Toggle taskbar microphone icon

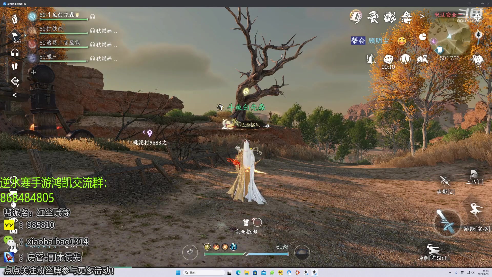pos(456,273)
